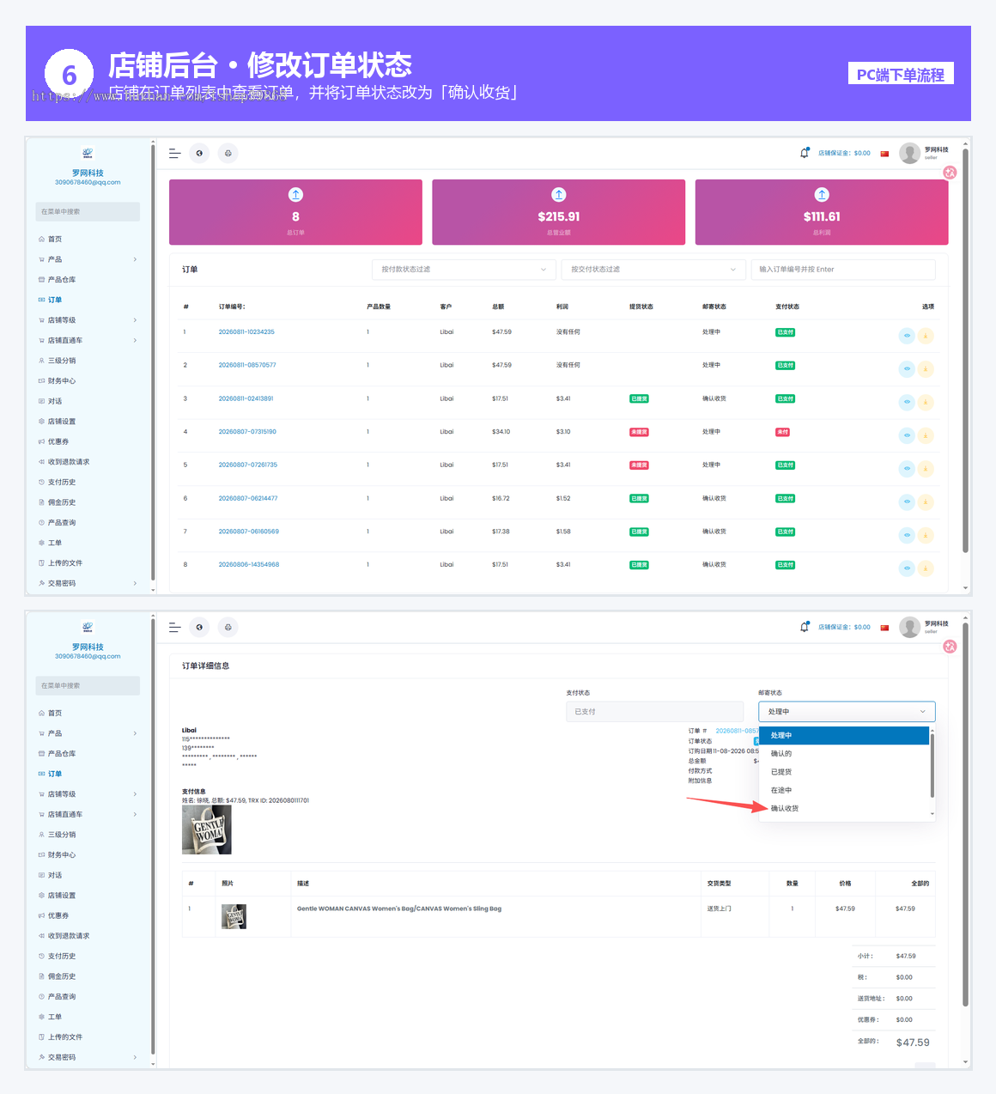Click the China flag language icon on the order list screen
Viewport: 996px width, 1094px height.
(884, 154)
